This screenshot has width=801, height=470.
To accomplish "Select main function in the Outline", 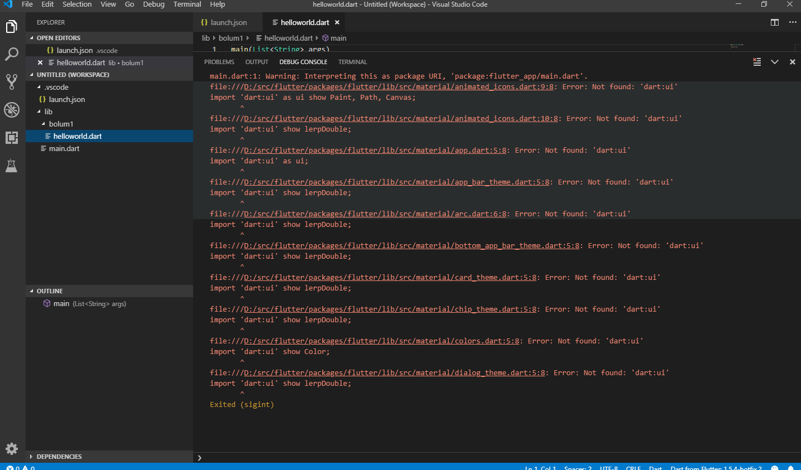I will (109, 304).
